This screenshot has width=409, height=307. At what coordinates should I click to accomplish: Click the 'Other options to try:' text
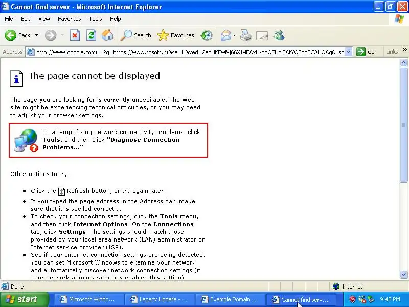point(40,174)
